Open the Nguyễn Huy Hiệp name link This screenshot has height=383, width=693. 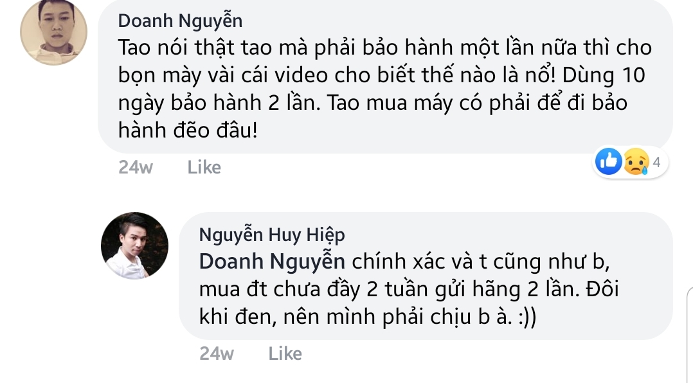click(272, 235)
